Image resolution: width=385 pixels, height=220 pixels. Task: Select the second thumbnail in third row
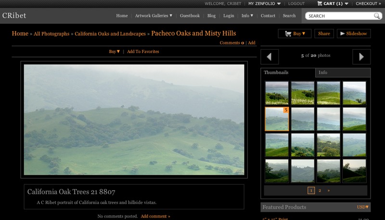pyautogui.click(x=303, y=145)
